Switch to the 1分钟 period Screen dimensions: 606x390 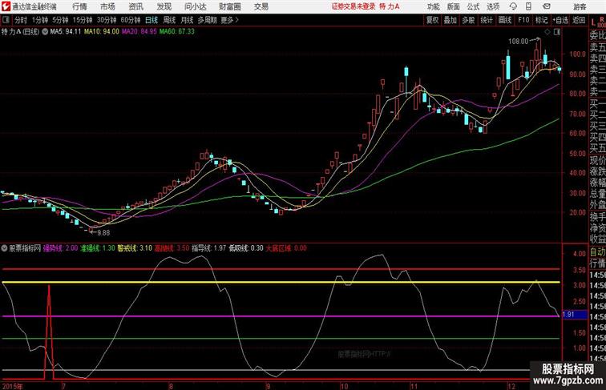coord(40,20)
